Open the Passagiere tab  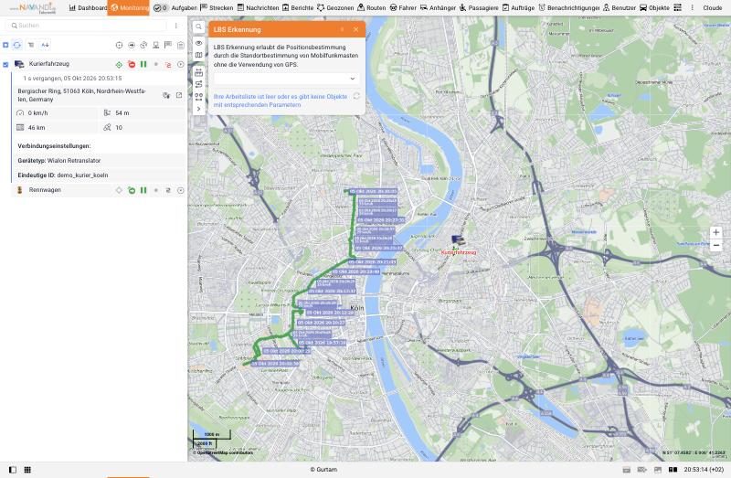478,8
